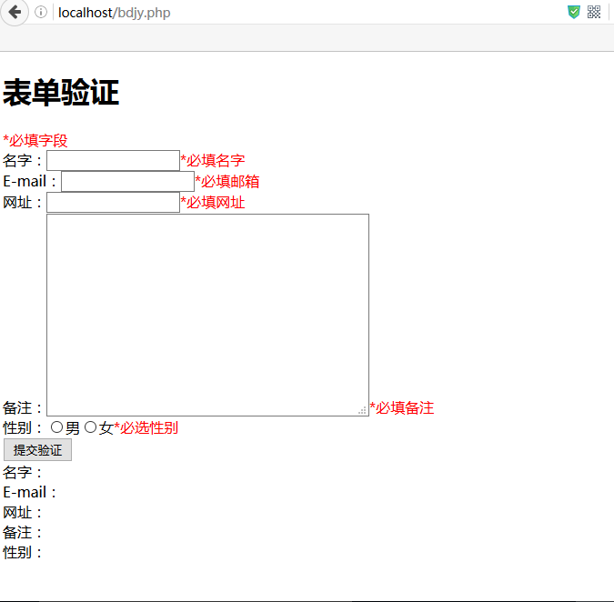The width and height of the screenshot is (614, 602).
Task: Go back with the browser back arrow
Action: [x=15, y=12]
